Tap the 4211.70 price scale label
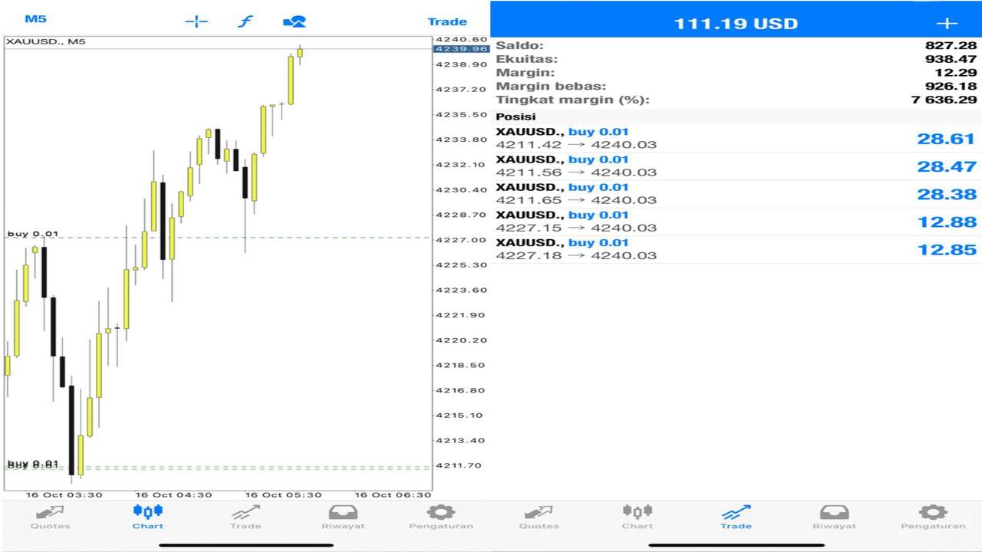 coord(460,465)
